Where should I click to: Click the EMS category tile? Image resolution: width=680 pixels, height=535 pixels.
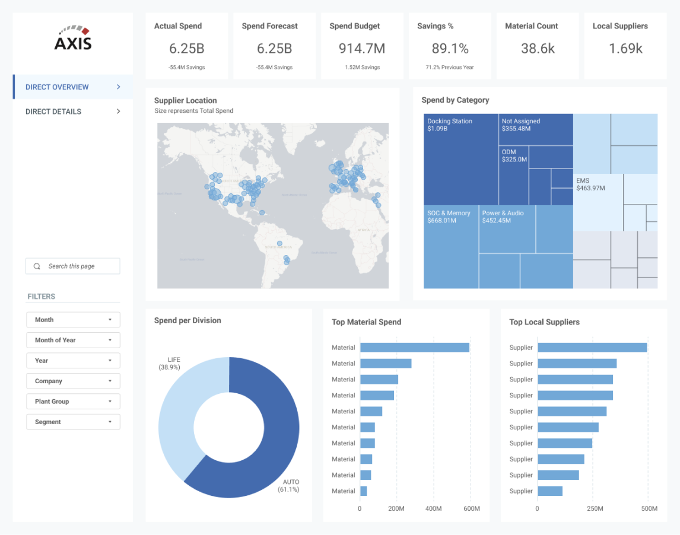599,202
